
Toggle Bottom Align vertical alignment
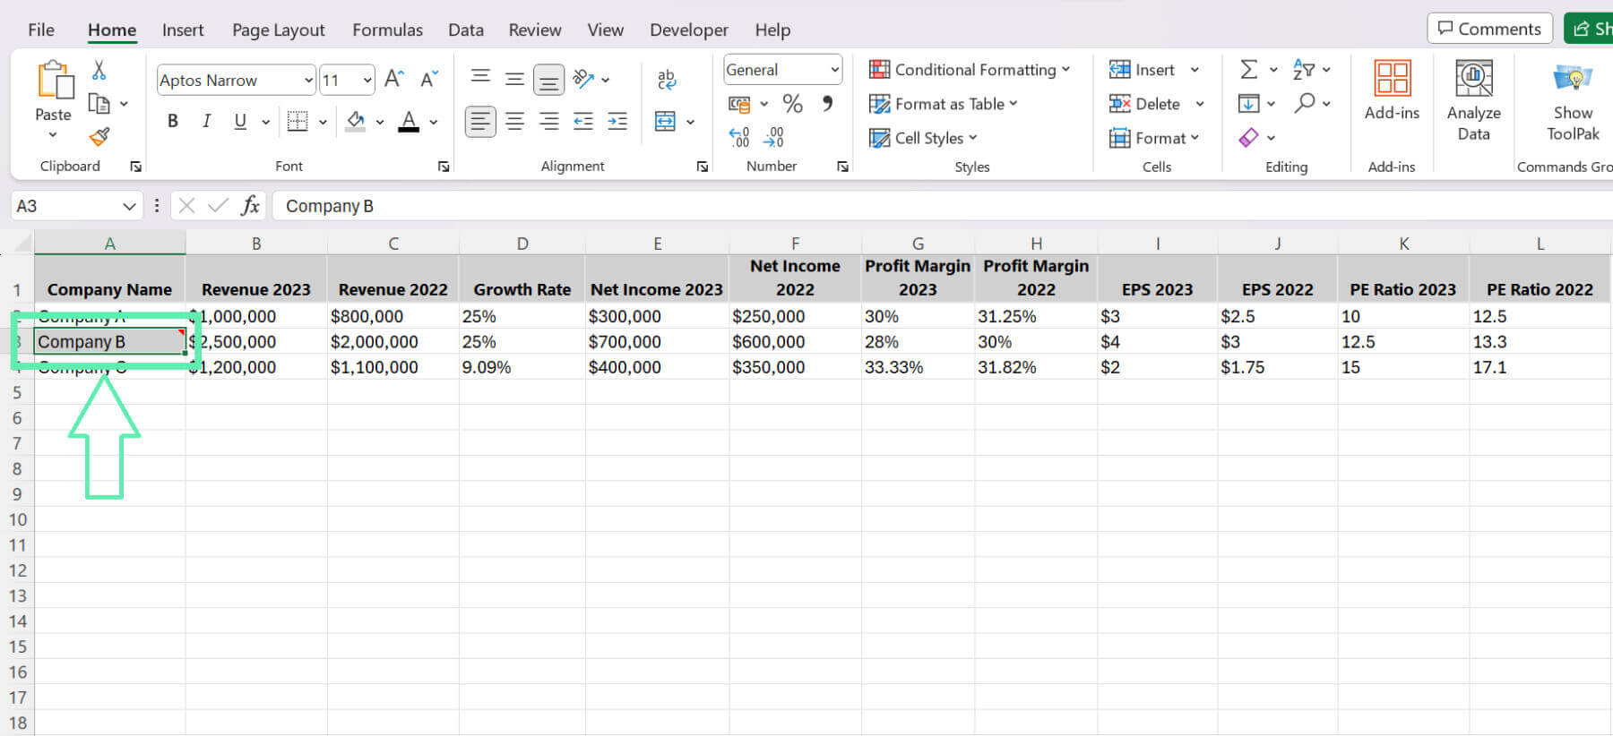point(548,80)
